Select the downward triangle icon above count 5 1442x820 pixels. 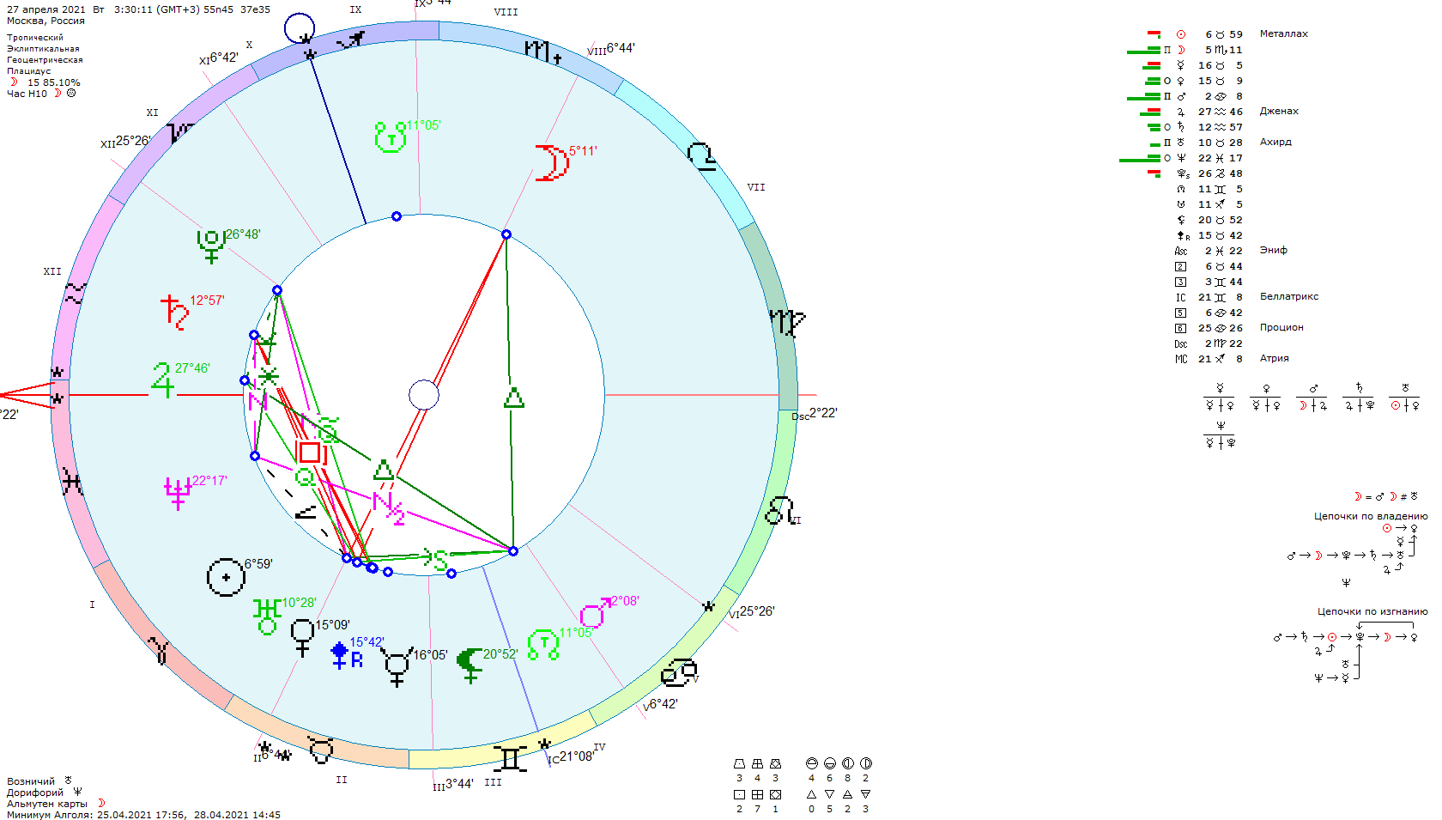pyautogui.click(x=829, y=794)
